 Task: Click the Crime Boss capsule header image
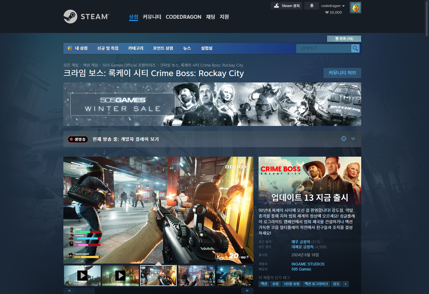(x=310, y=180)
